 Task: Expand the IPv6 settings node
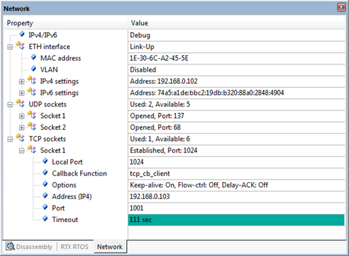(22, 93)
